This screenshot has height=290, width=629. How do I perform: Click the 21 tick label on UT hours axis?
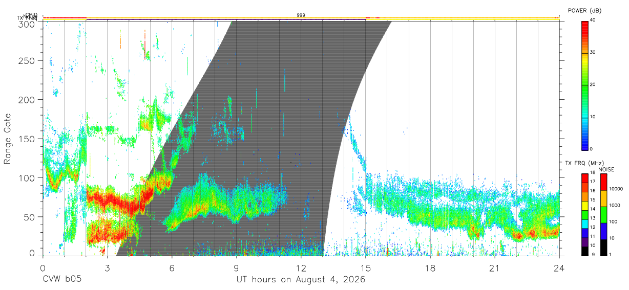(495, 268)
